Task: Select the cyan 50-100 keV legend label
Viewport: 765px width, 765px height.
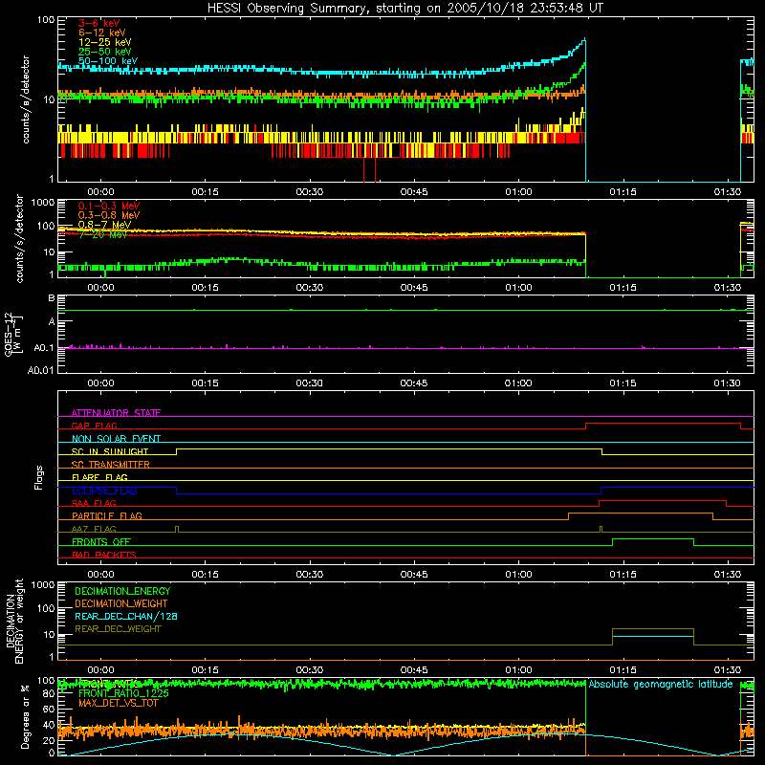Action: point(108,61)
